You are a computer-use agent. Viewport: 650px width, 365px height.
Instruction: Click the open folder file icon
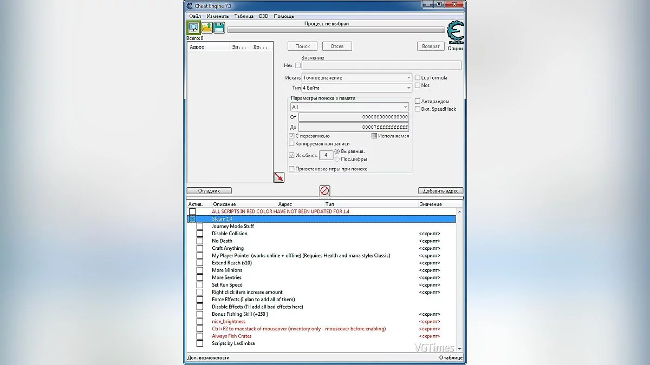(x=206, y=28)
